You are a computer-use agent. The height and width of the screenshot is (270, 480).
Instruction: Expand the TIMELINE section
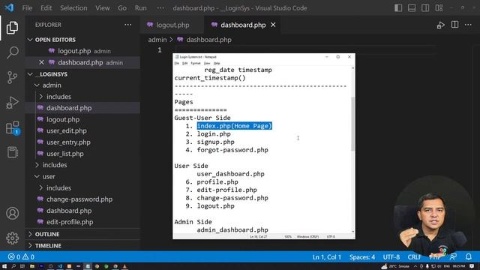[x=48, y=245]
